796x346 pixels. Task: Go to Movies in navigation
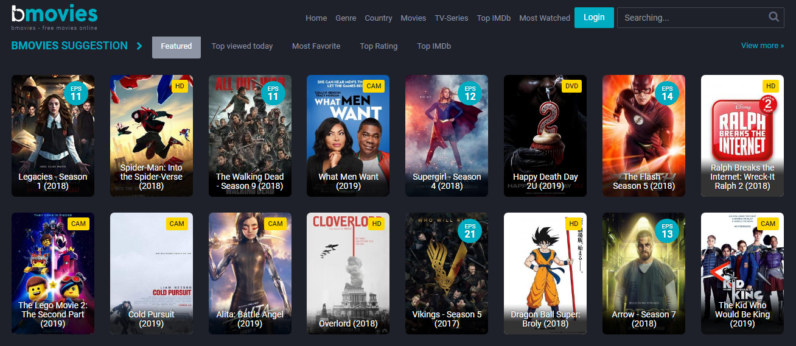413,18
